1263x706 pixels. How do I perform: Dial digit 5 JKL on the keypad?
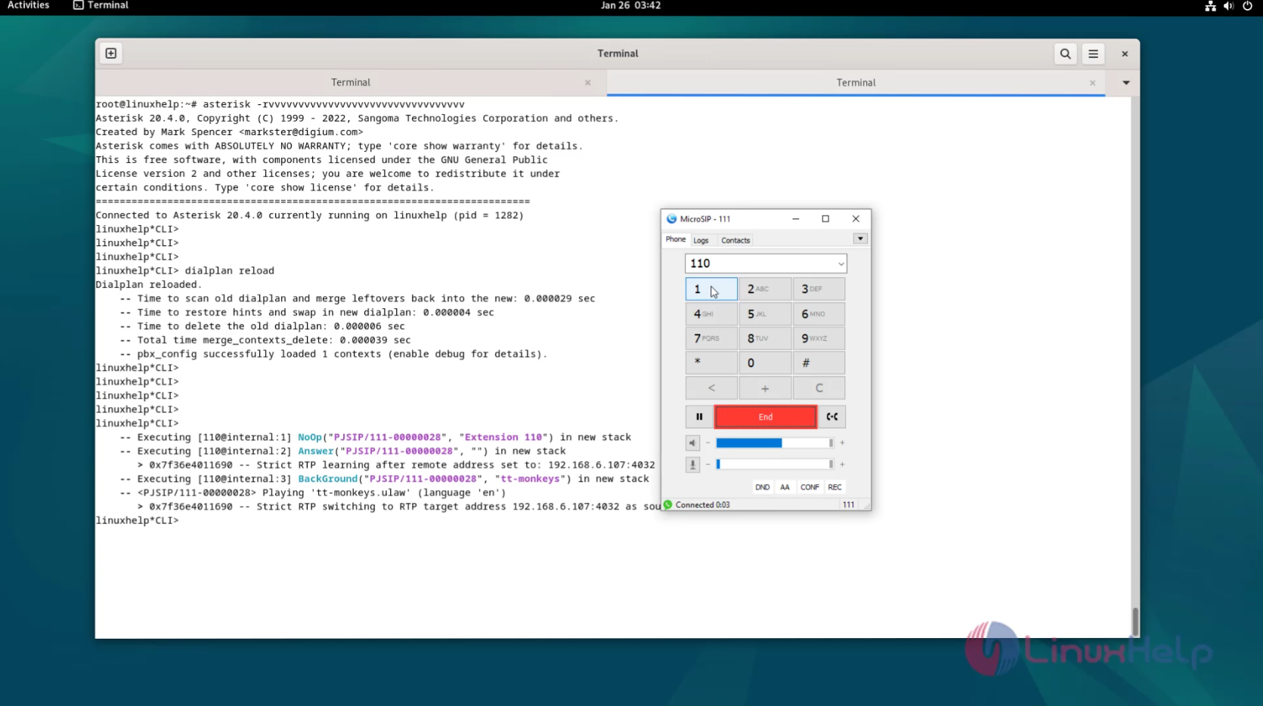tap(765, 314)
